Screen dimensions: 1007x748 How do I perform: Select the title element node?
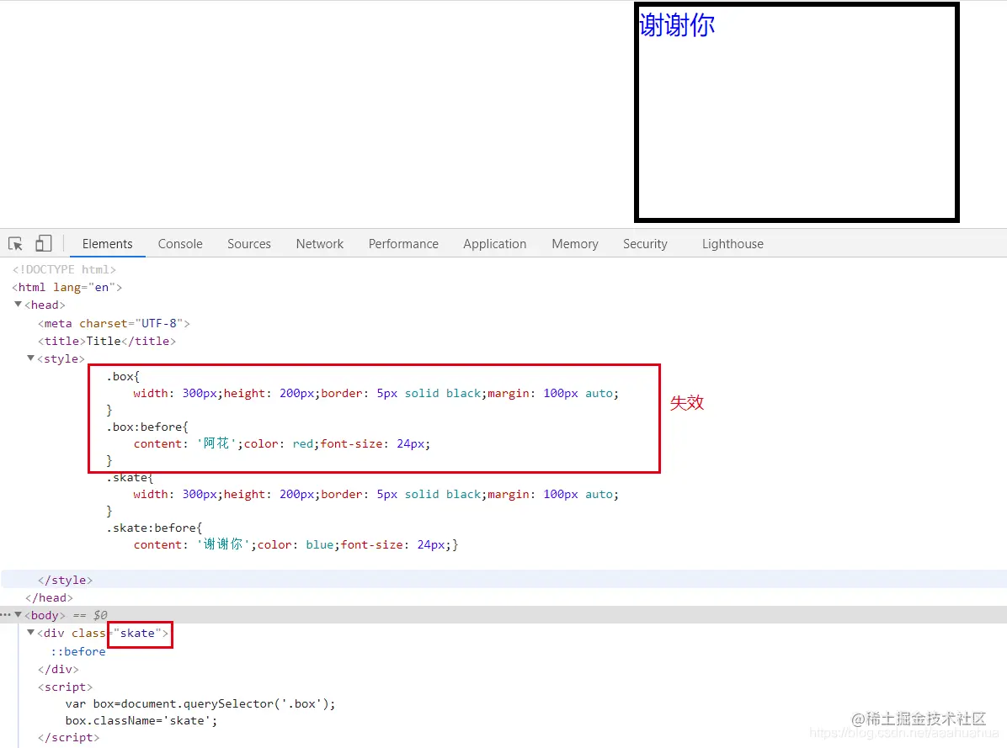107,342
